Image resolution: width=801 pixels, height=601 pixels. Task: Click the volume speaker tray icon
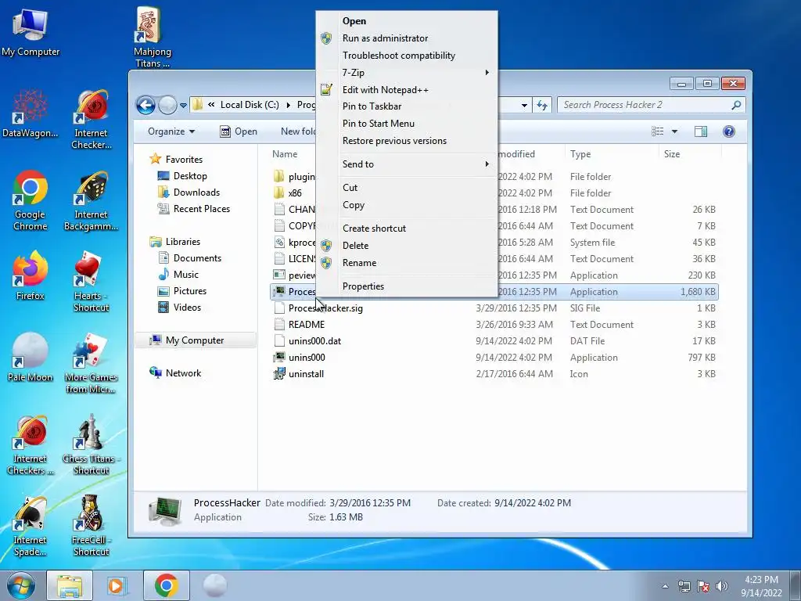721,586
